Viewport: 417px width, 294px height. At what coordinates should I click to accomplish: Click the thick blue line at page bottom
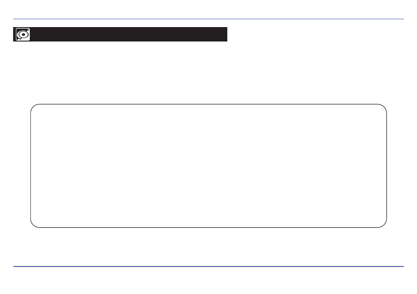[x=208, y=266]
